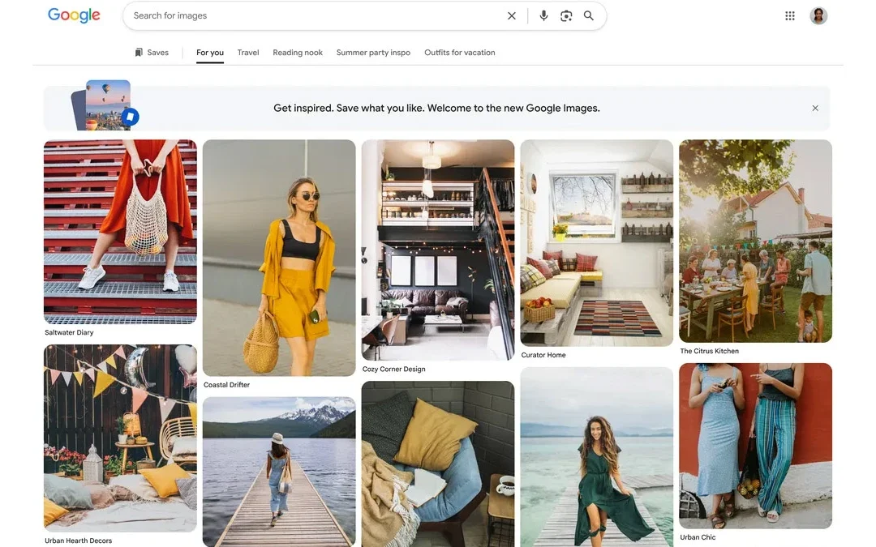The width and height of the screenshot is (876, 547).
Task: Select the For you tab
Action: point(210,53)
